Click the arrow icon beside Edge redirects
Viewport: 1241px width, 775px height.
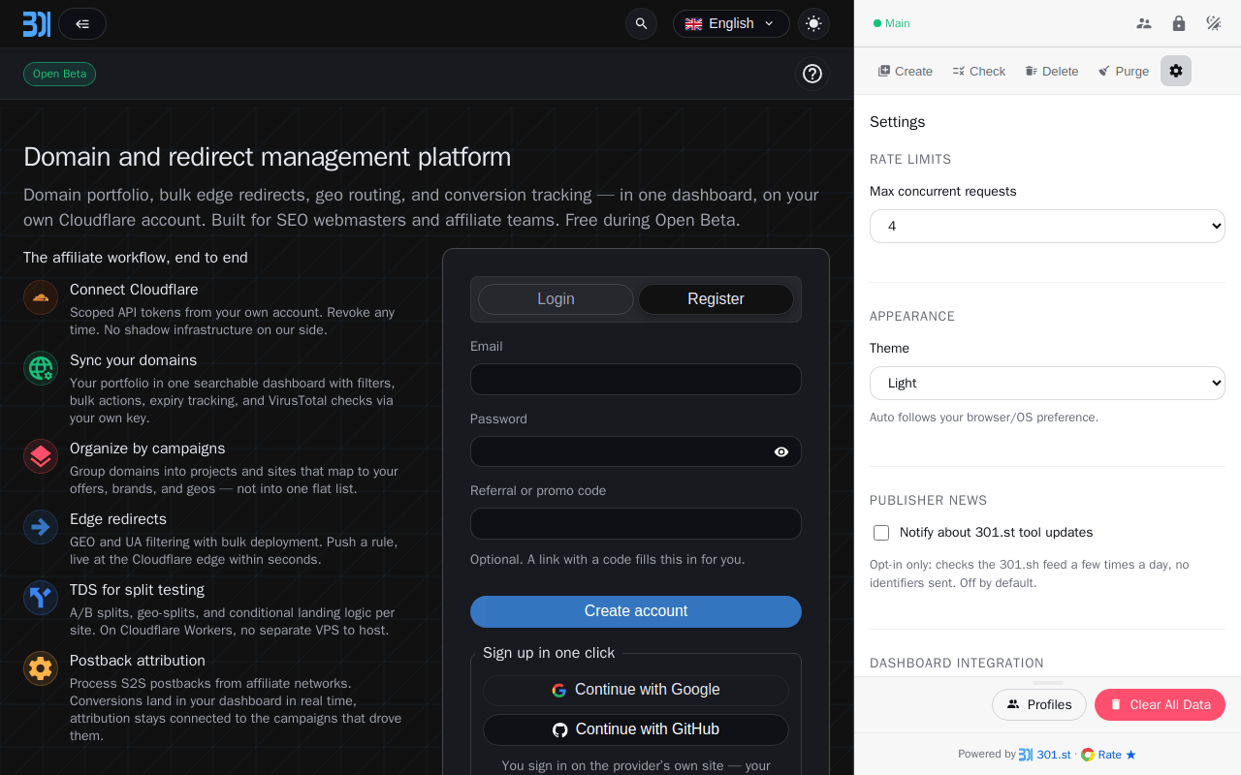pos(41,527)
